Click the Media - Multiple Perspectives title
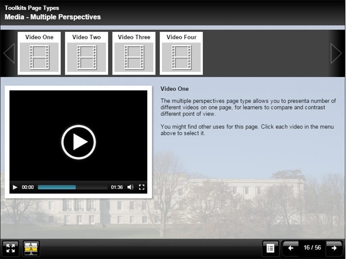The width and height of the screenshot is (346, 259). click(53, 17)
